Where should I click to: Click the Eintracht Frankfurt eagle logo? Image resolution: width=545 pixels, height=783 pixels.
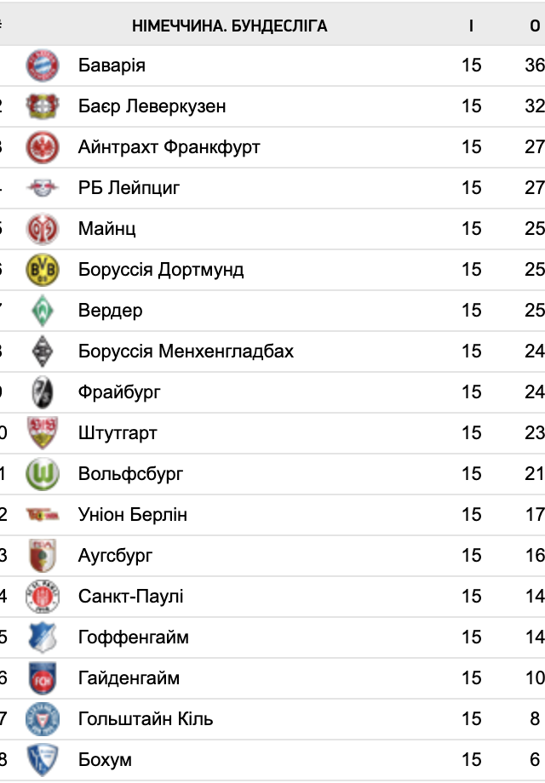(43, 147)
